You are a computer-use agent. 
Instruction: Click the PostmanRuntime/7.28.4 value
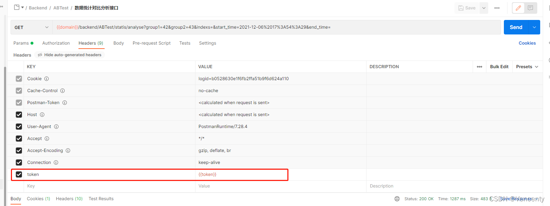pyautogui.click(x=223, y=127)
